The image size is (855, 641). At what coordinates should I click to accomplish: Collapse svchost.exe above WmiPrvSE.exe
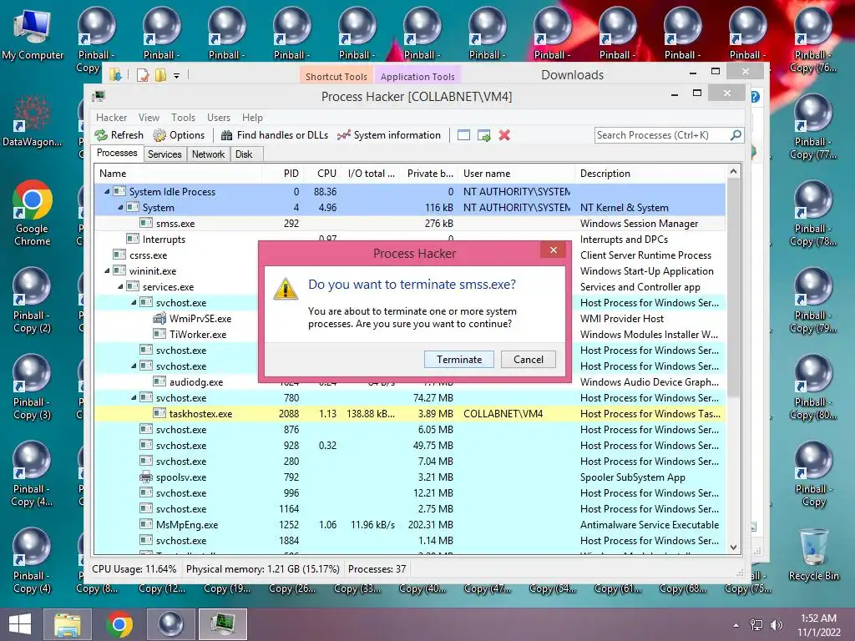click(134, 302)
